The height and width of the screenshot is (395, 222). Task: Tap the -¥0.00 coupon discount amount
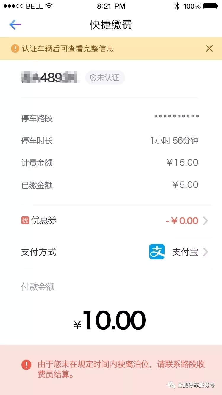(x=182, y=221)
